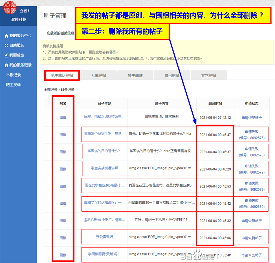Open the post titled 学围棋的目的是什么?
275x263 pixels.
(x=104, y=151)
